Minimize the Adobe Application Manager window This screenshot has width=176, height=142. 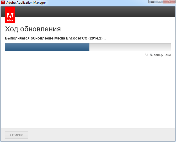(x=152, y=2)
